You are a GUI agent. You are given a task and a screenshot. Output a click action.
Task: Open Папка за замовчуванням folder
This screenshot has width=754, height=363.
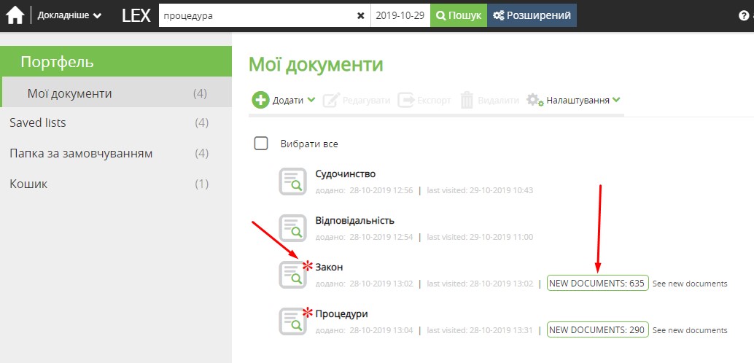tap(81, 153)
